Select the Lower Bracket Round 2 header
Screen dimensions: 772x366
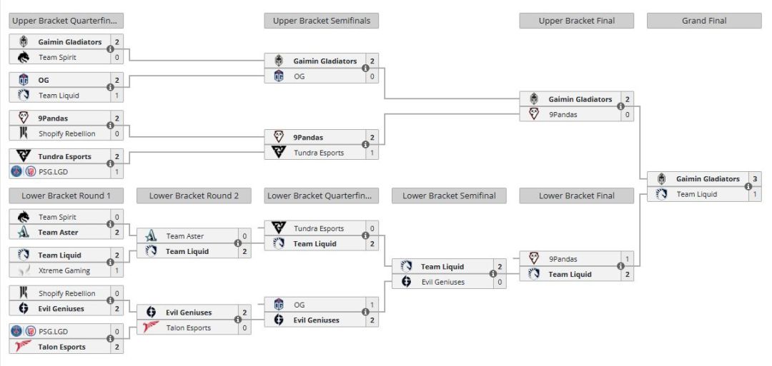click(x=193, y=195)
